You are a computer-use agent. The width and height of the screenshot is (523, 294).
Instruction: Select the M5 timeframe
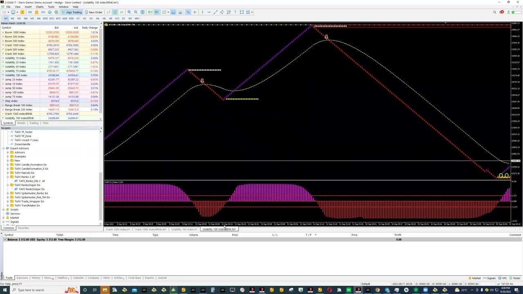[x=32, y=18]
